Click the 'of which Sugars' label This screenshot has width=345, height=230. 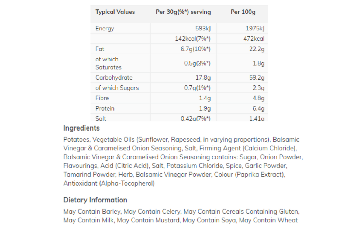click(117, 88)
